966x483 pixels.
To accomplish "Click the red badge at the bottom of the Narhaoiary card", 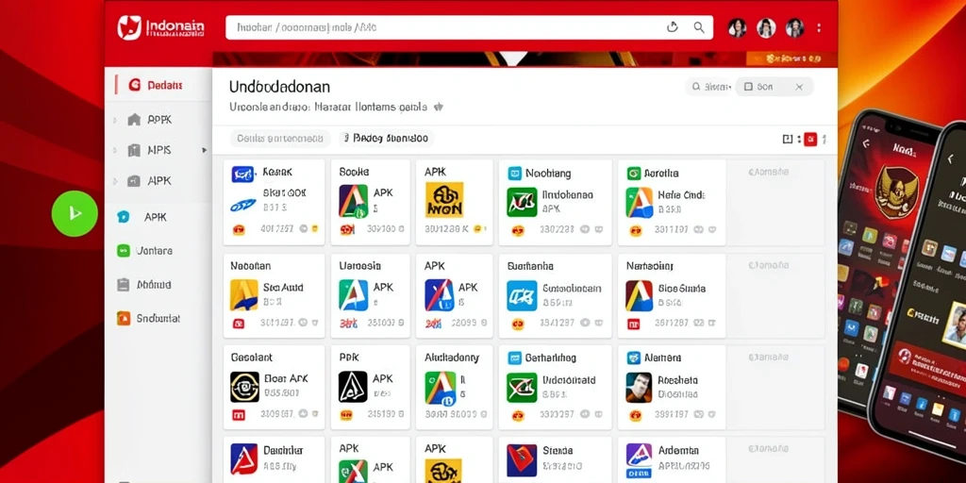I will (x=633, y=323).
